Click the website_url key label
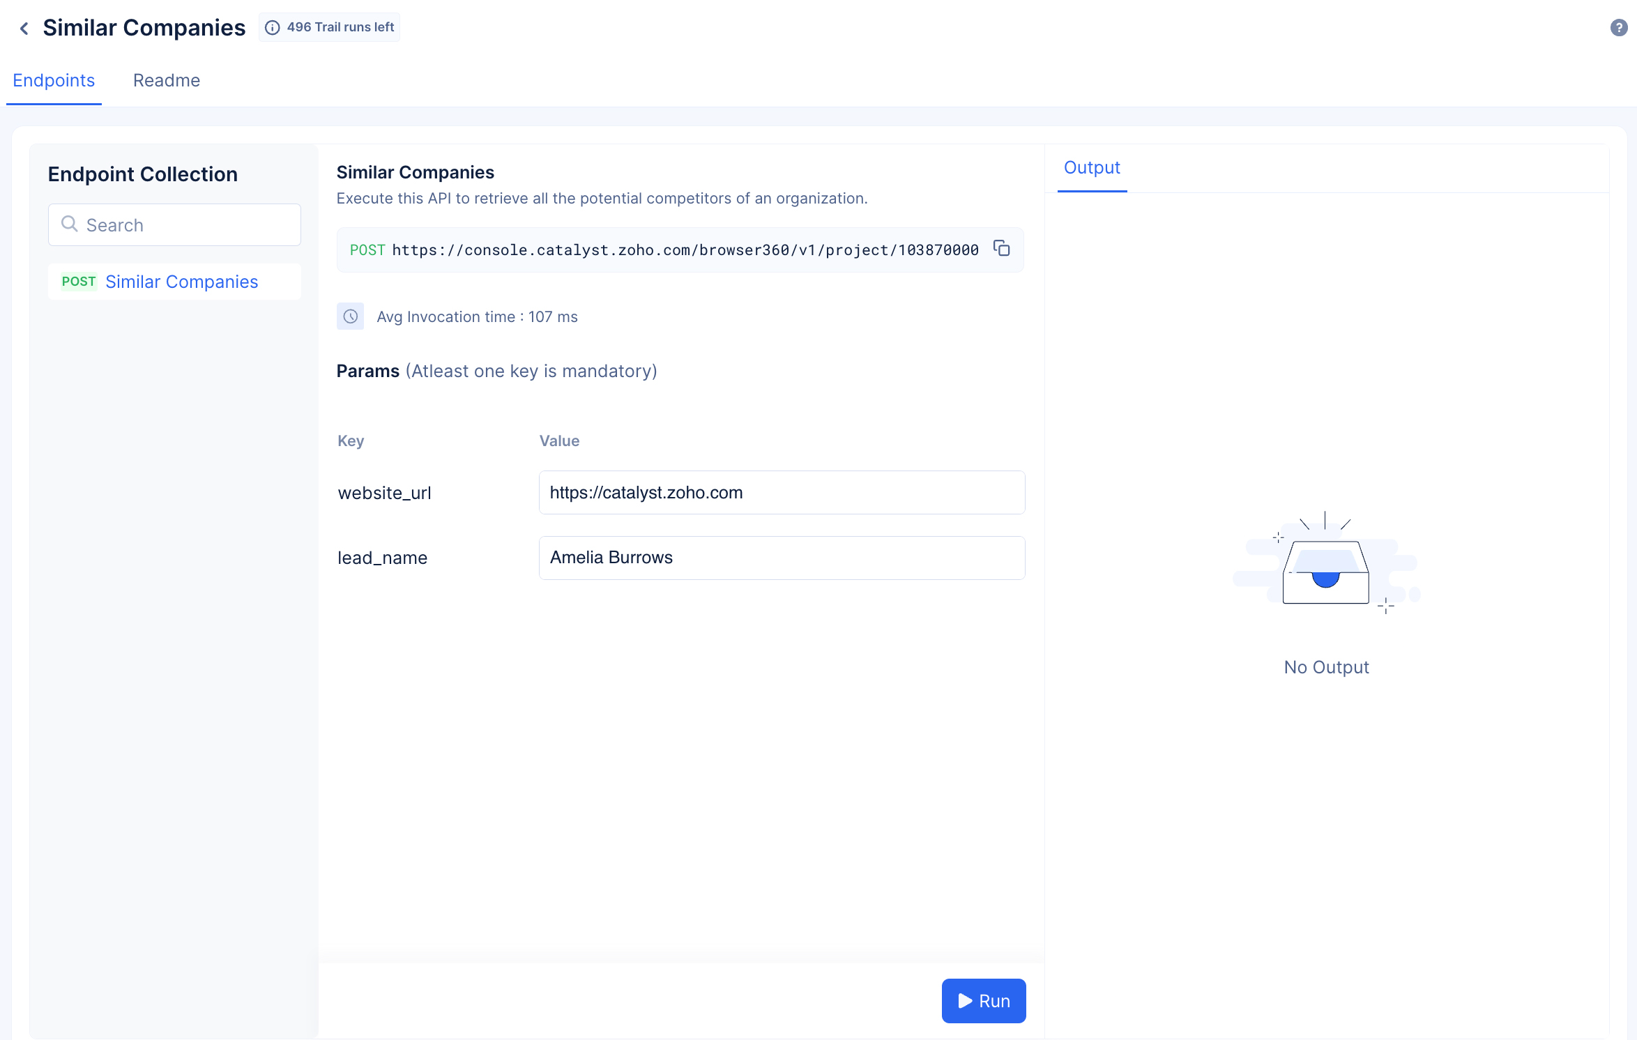This screenshot has height=1040, width=1637. pos(384,493)
